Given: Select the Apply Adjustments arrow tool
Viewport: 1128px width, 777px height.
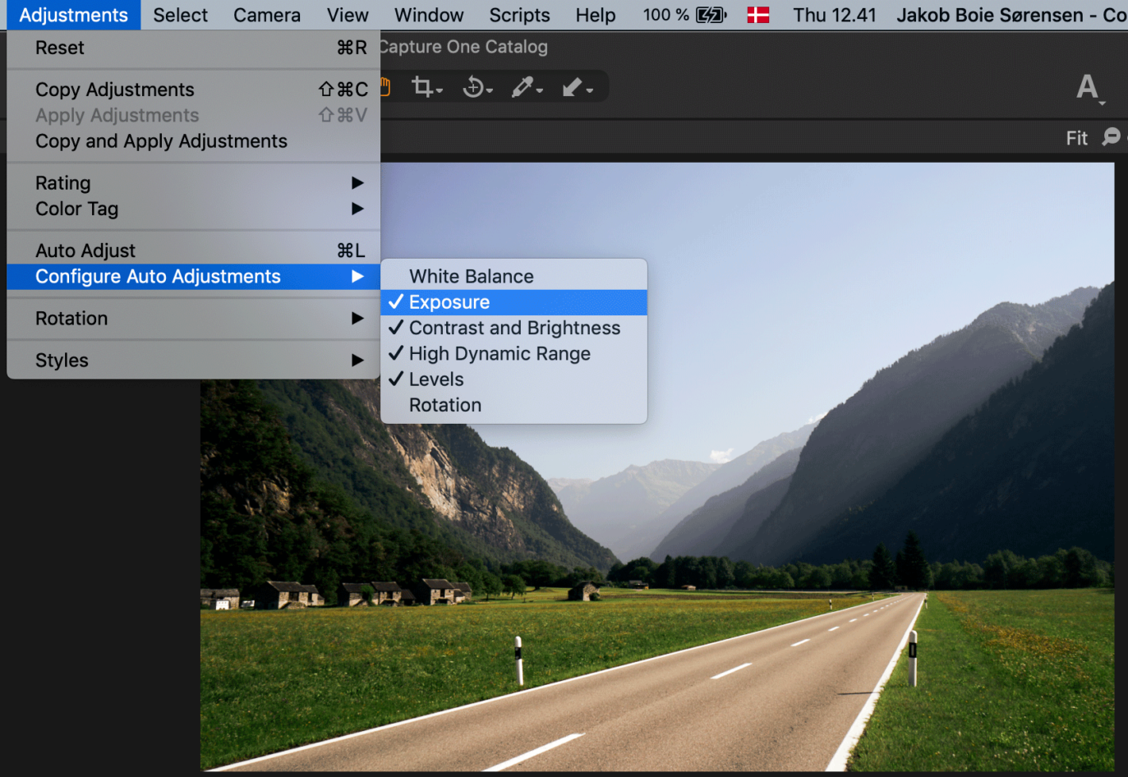Looking at the screenshot, I should 573,87.
